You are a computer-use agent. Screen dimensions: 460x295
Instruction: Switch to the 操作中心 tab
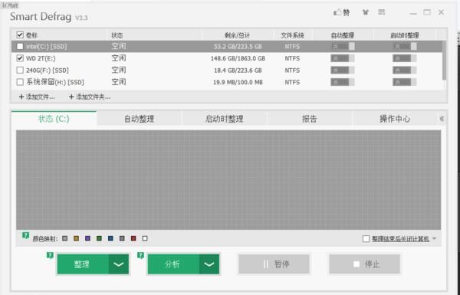pyautogui.click(x=395, y=119)
